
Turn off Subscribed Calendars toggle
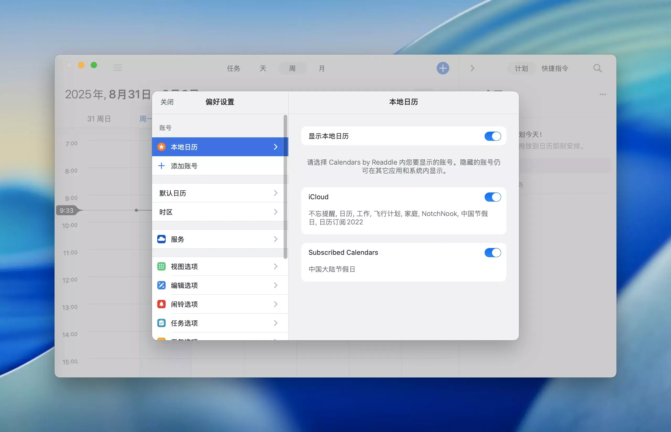coord(493,252)
